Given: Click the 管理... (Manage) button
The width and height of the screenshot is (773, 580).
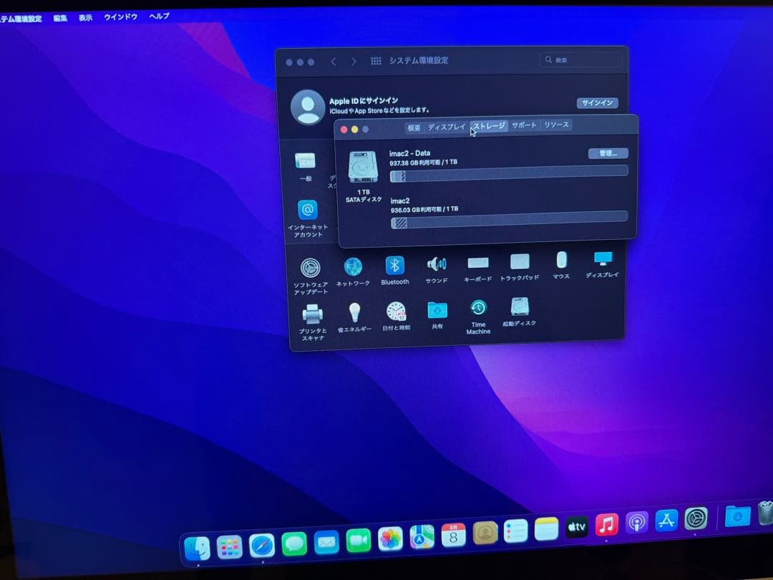Looking at the screenshot, I should pos(608,153).
